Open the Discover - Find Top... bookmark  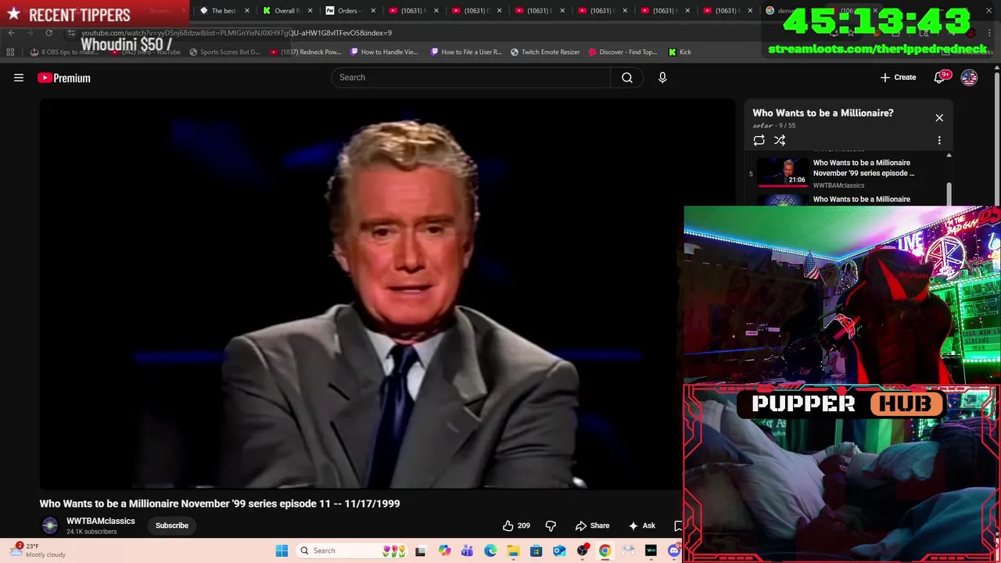coord(622,52)
